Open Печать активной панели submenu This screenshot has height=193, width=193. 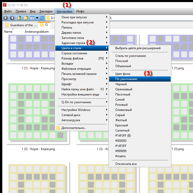[82, 74]
